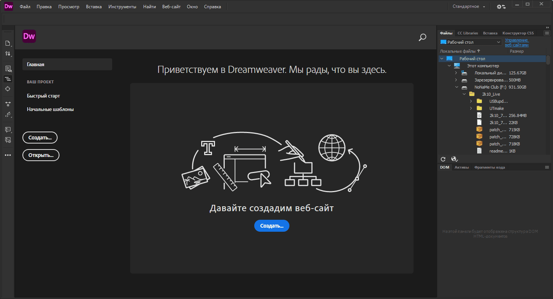Collapse the 2k10_Live folder
Screen dimensions: 553x299
click(464, 94)
